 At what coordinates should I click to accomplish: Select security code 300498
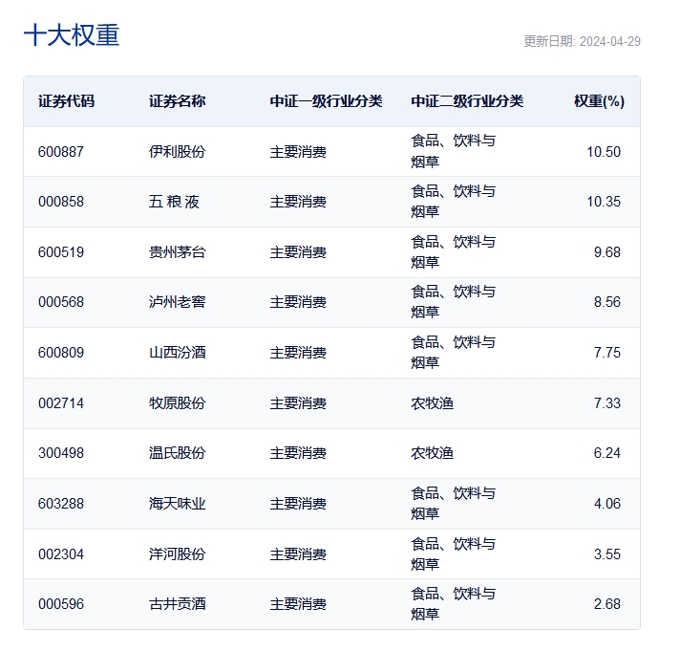coord(61,453)
